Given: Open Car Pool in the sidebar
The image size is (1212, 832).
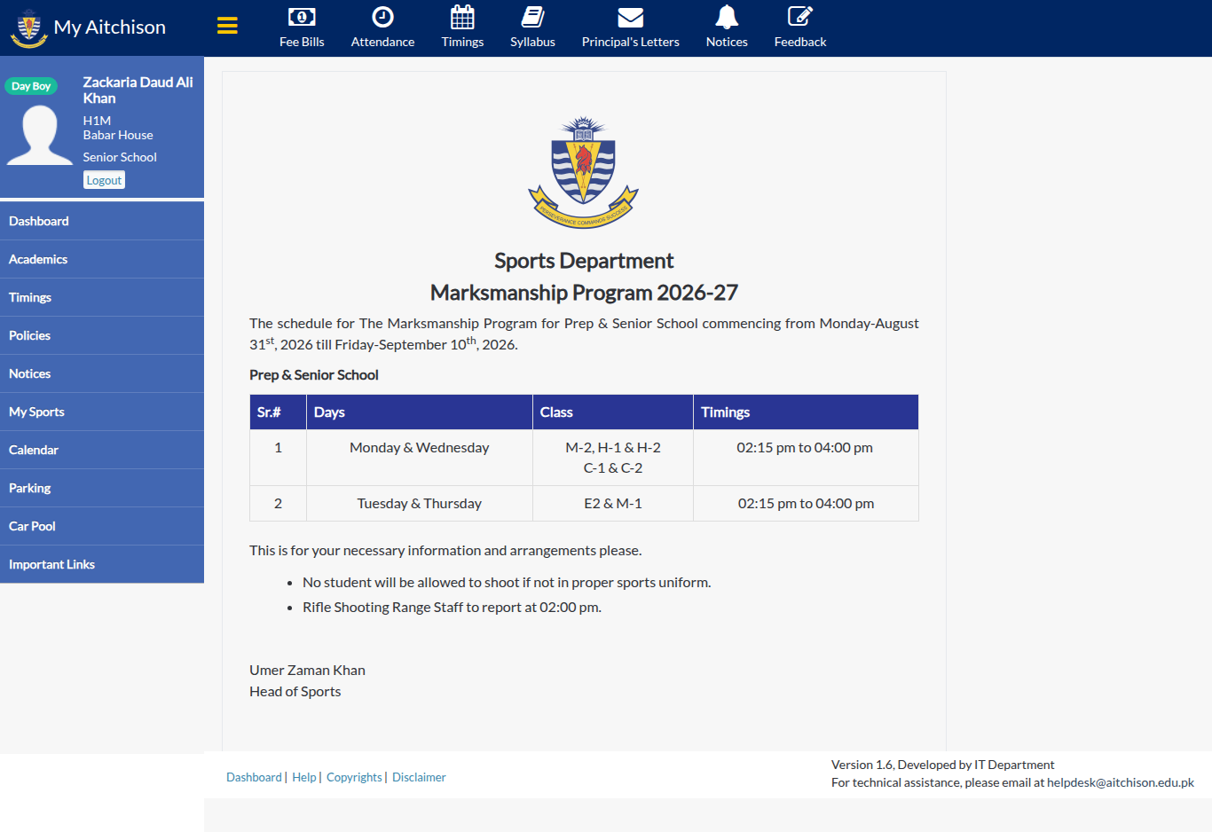Looking at the screenshot, I should click(x=102, y=526).
